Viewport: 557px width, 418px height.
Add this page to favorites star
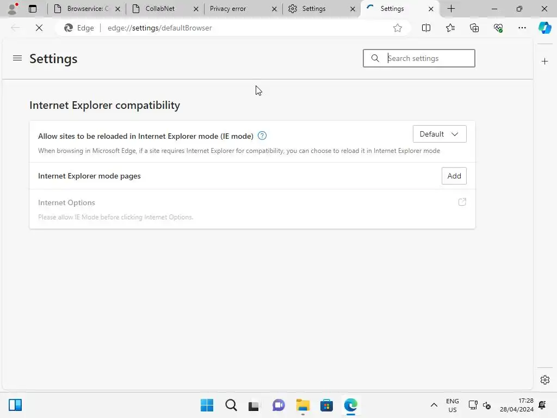398,28
